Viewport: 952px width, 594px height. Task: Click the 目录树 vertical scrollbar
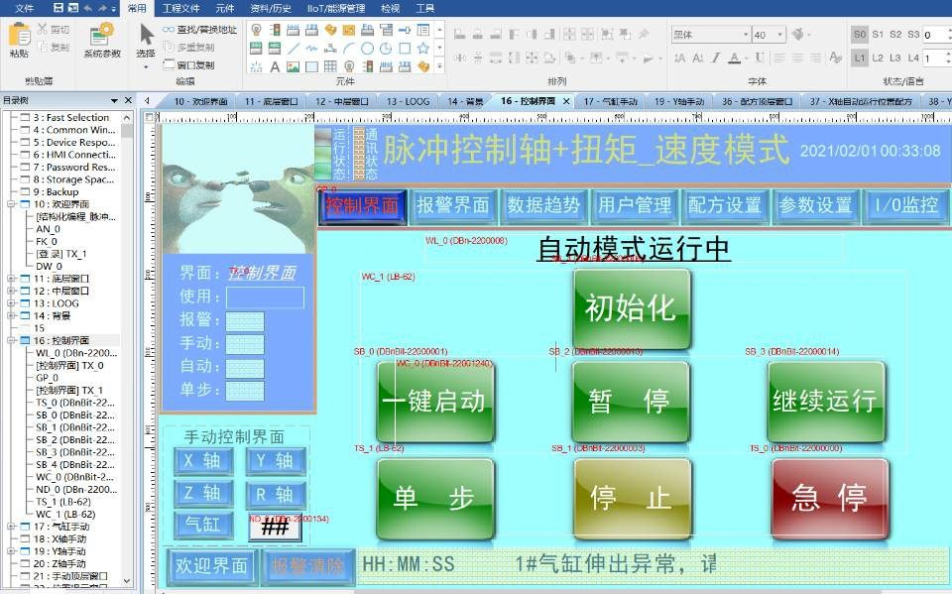pyautogui.click(x=127, y=348)
